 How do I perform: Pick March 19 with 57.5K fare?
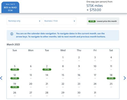[15, 85]
